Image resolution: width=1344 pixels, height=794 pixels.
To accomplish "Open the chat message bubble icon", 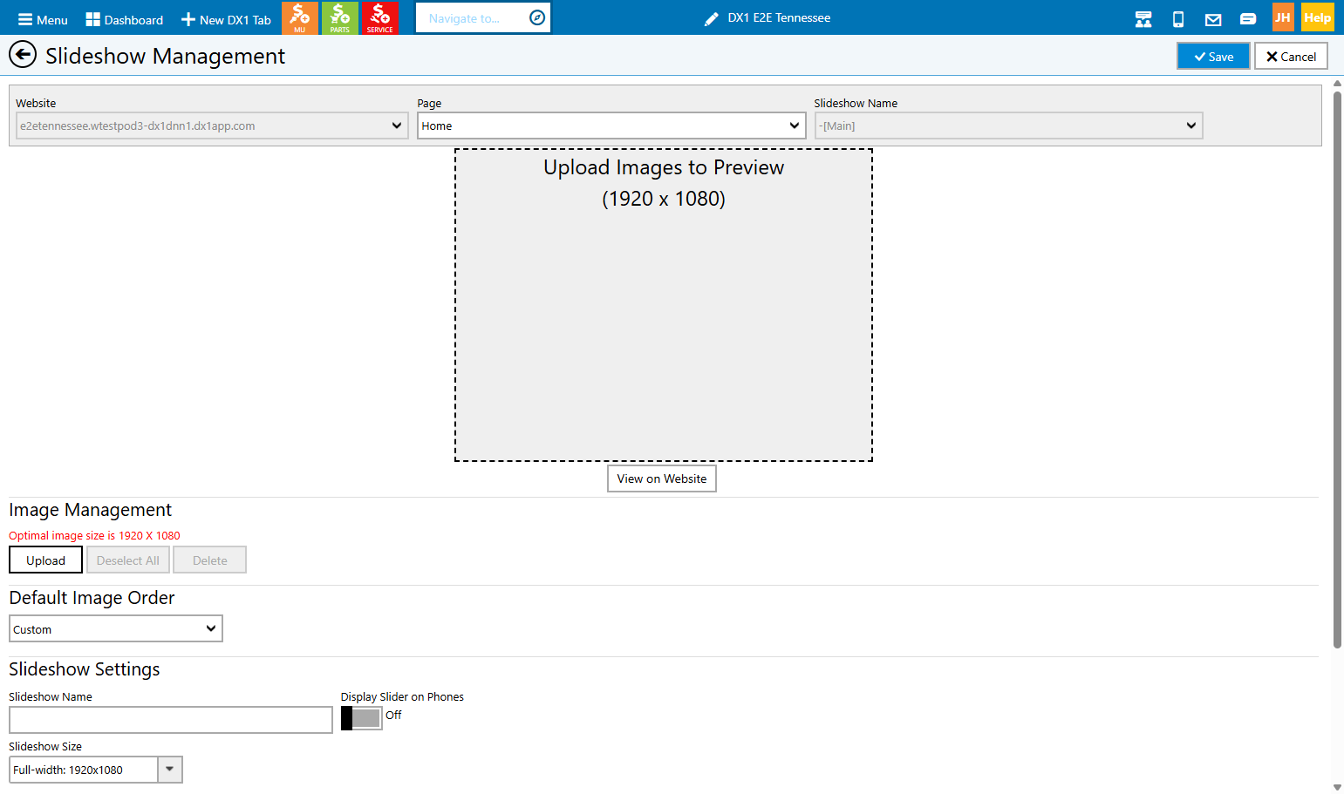I will (x=1248, y=19).
